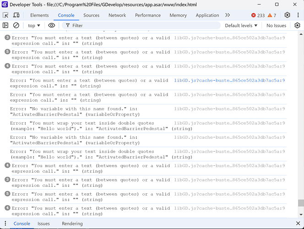The image size is (304, 229).
Task: Switch to the Performance tab
Action: click(148, 15)
